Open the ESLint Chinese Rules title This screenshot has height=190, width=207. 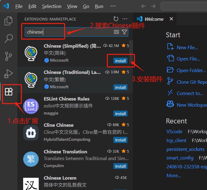click(x=66, y=99)
